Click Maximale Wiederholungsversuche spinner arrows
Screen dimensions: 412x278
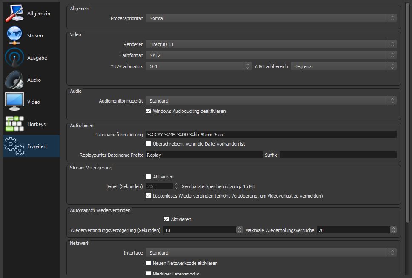click(393, 230)
